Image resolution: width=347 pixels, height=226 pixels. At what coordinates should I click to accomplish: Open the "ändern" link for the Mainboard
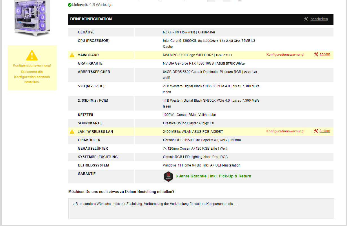(324, 54)
